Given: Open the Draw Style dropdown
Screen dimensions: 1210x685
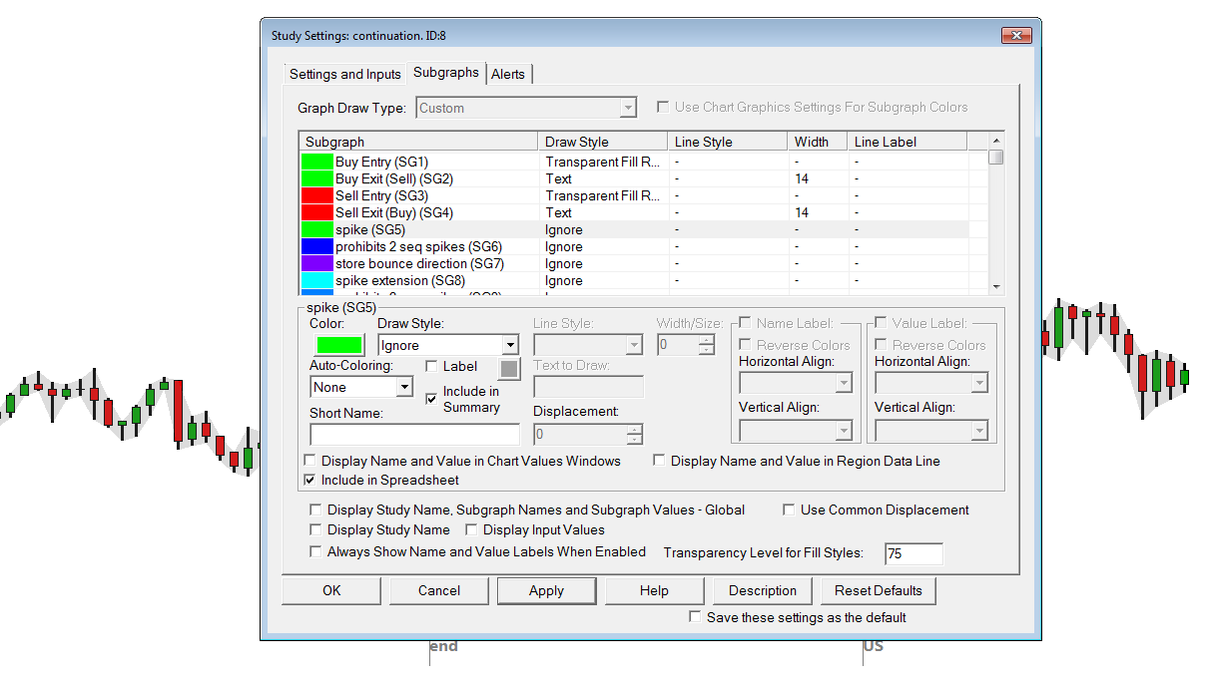Looking at the screenshot, I should (x=510, y=345).
